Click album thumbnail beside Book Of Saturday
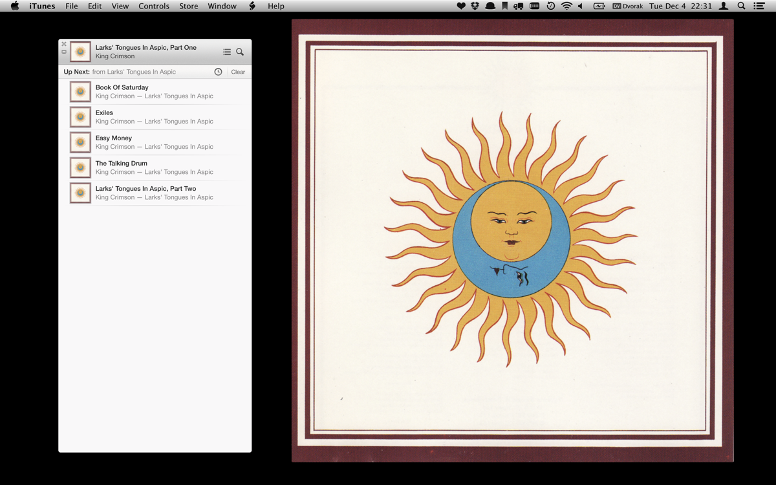776x485 pixels. tap(80, 92)
